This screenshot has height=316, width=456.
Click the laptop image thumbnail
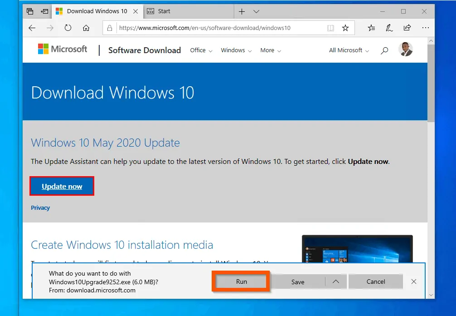pyautogui.click(x=357, y=249)
